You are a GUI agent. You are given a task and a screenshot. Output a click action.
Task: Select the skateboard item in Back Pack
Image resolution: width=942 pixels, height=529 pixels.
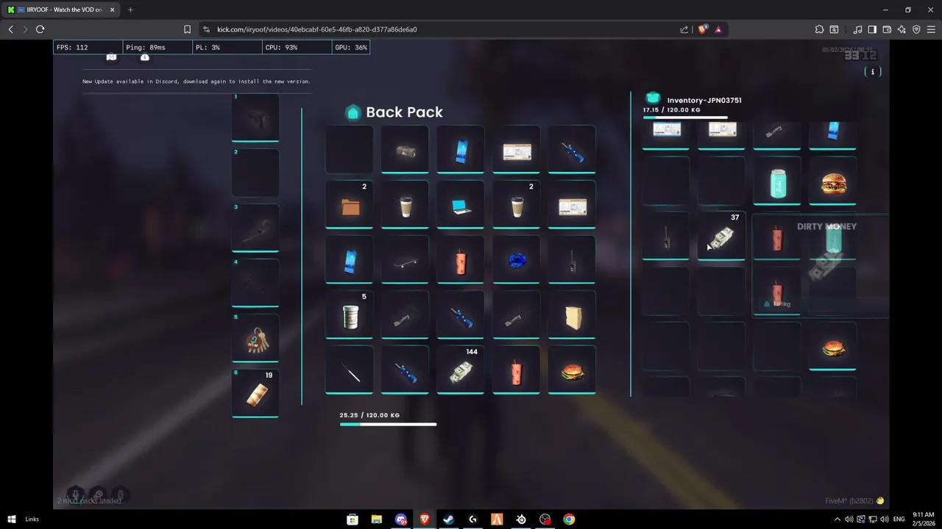(x=405, y=261)
